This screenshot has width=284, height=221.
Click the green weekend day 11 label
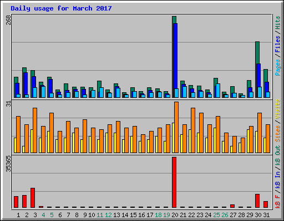100,215
